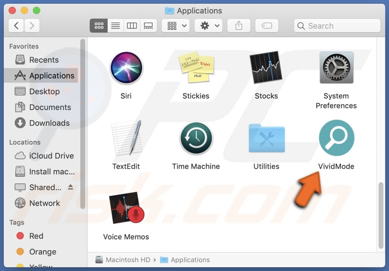Image resolution: width=389 pixels, height=271 pixels.
Task: Click Macintosh HD in the path bar
Action: pos(123,260)
